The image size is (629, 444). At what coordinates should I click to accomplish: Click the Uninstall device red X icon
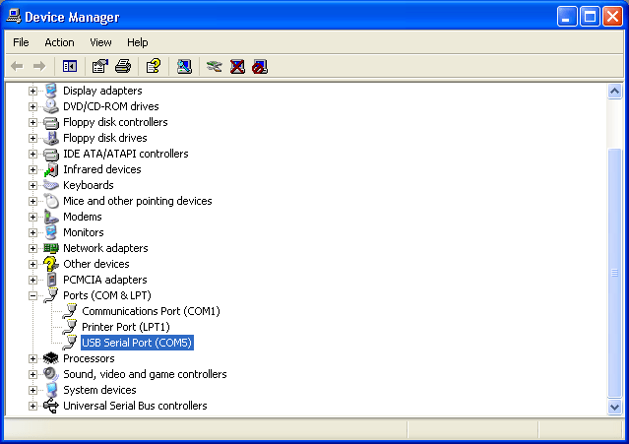tap(237, 66)
